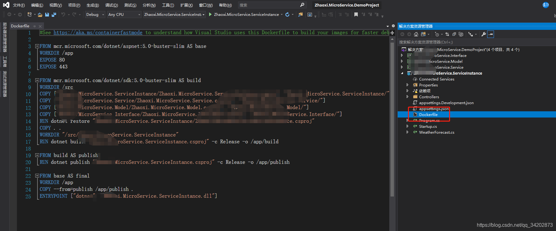Expand the MicroService.Model project node
This screenshot has height=231, width=556.
(x=402, y=61)
